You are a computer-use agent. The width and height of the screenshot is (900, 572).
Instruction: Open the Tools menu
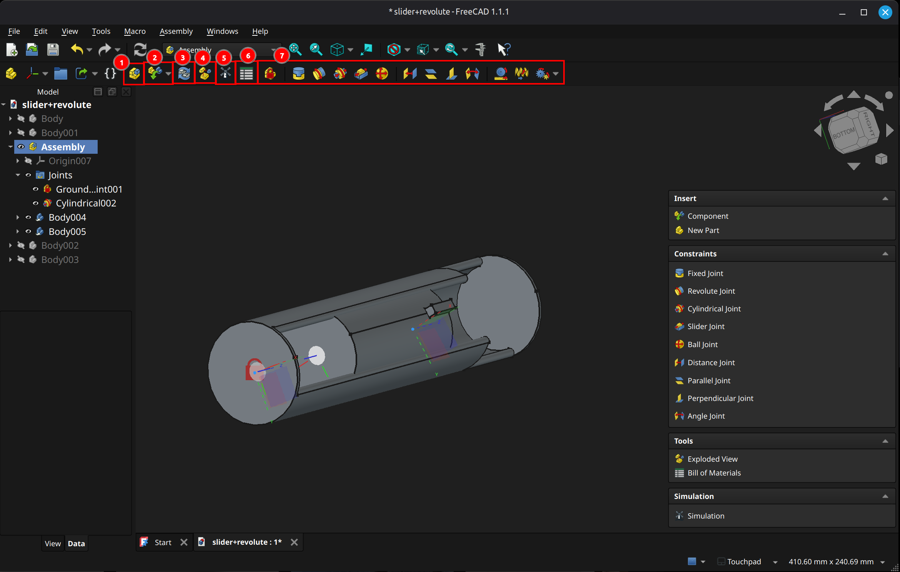point(101,31)
